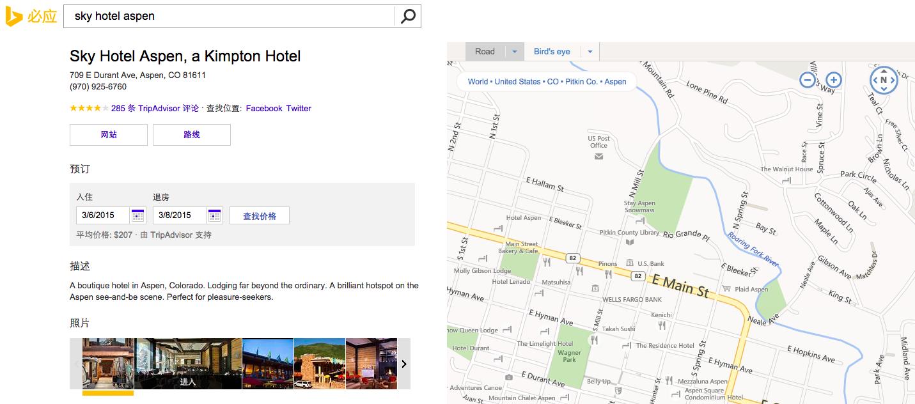The height and width of the screenshot is (404, 915).
Task: Click Pitkin Co. in the map breadcrumb
Action: (x=581, y=81)
